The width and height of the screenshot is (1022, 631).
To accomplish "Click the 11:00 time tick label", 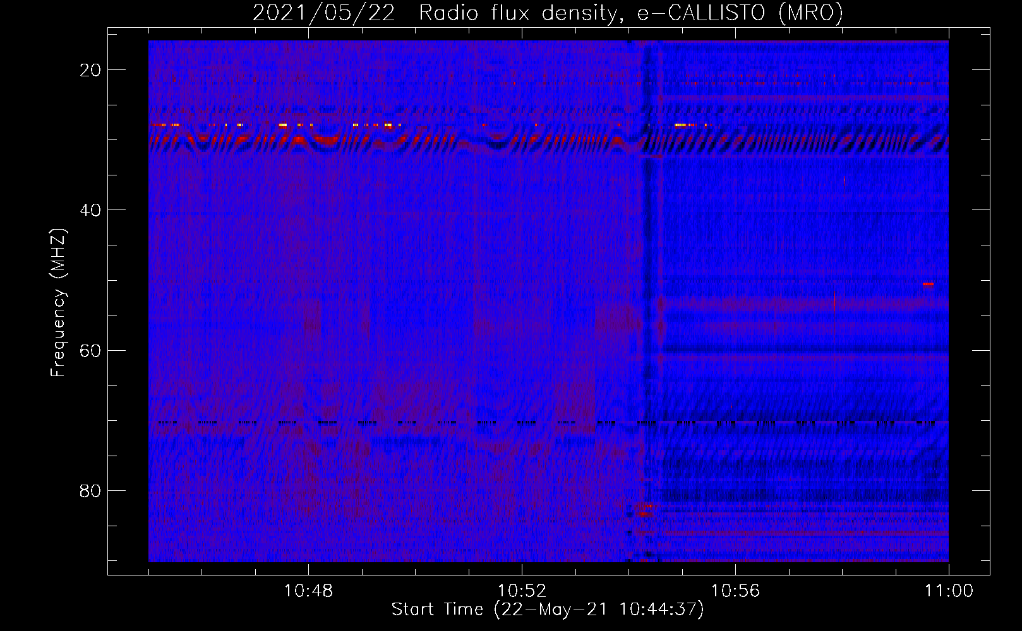I will coord(949,591).
